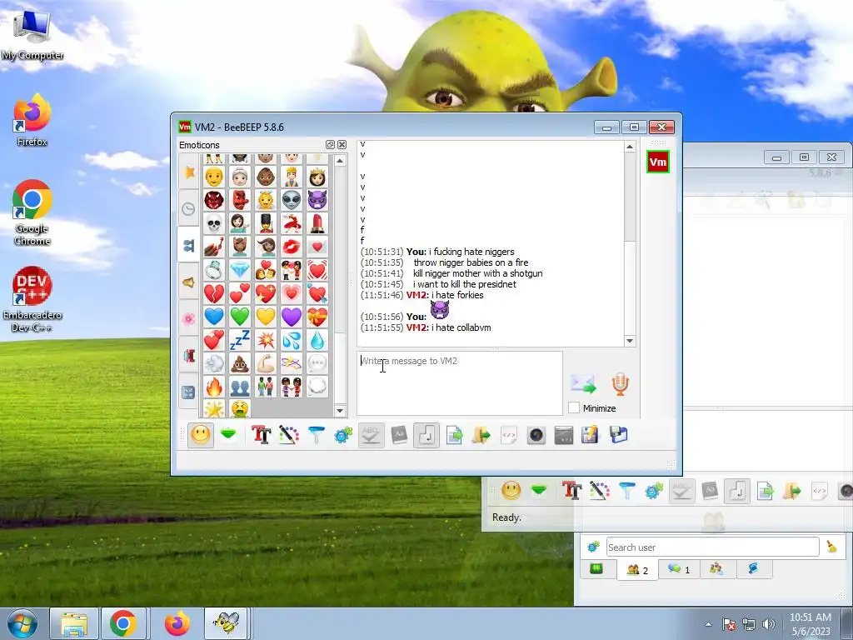
Task: Open the volume speaker in the system tray
Action: (x=769, y=624)
